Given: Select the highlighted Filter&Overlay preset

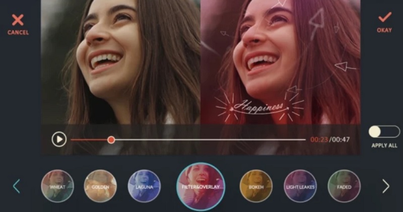Looking at the screenshot, I should point(200,186).
